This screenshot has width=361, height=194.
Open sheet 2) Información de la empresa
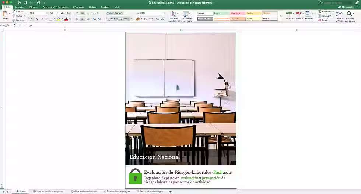[x=48, y=191]
